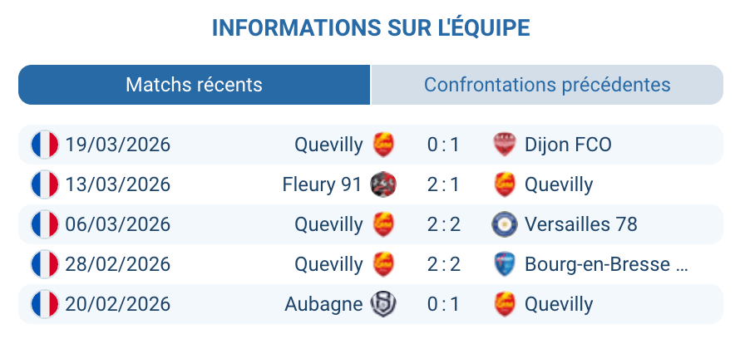
Task: Click the Bourg-en-Bresse club crest
Action: click(x=504, y=264)
